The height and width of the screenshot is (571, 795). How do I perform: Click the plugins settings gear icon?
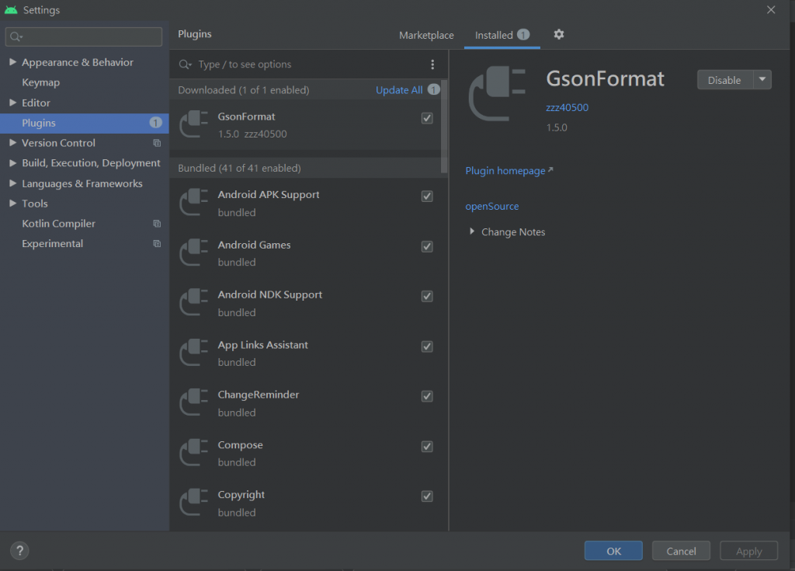(559, 35)
